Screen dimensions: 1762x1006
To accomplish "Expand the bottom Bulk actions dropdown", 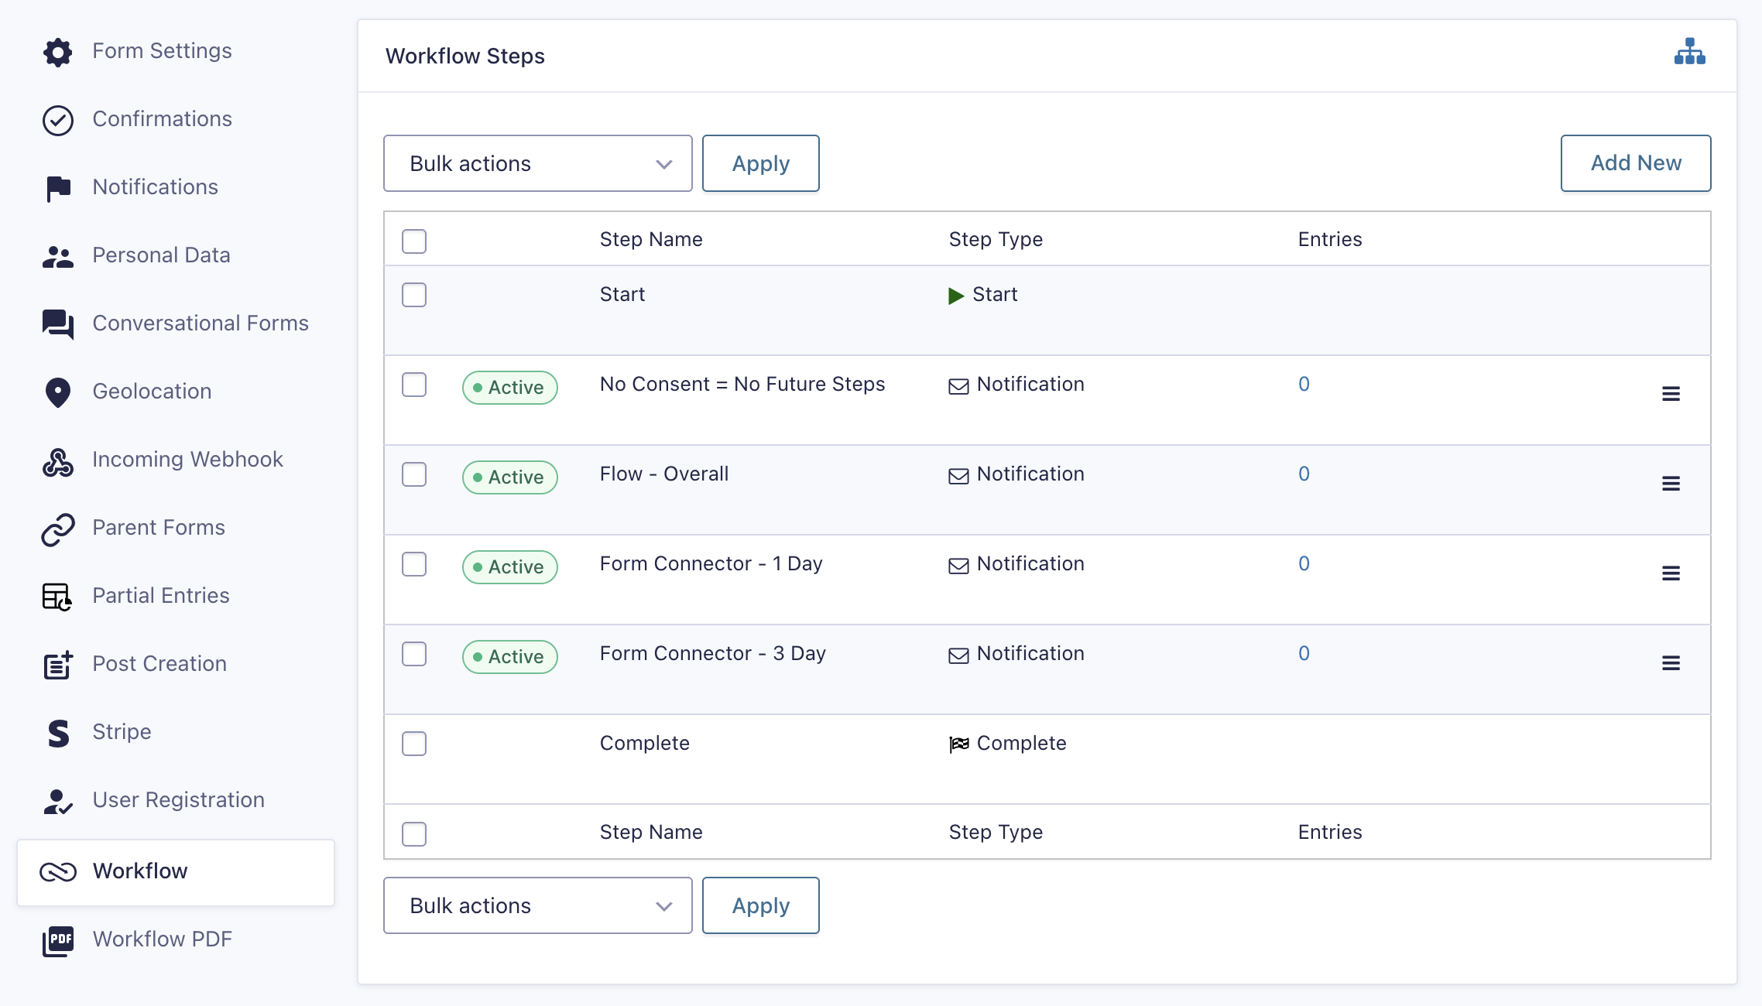I will point(537,905).
